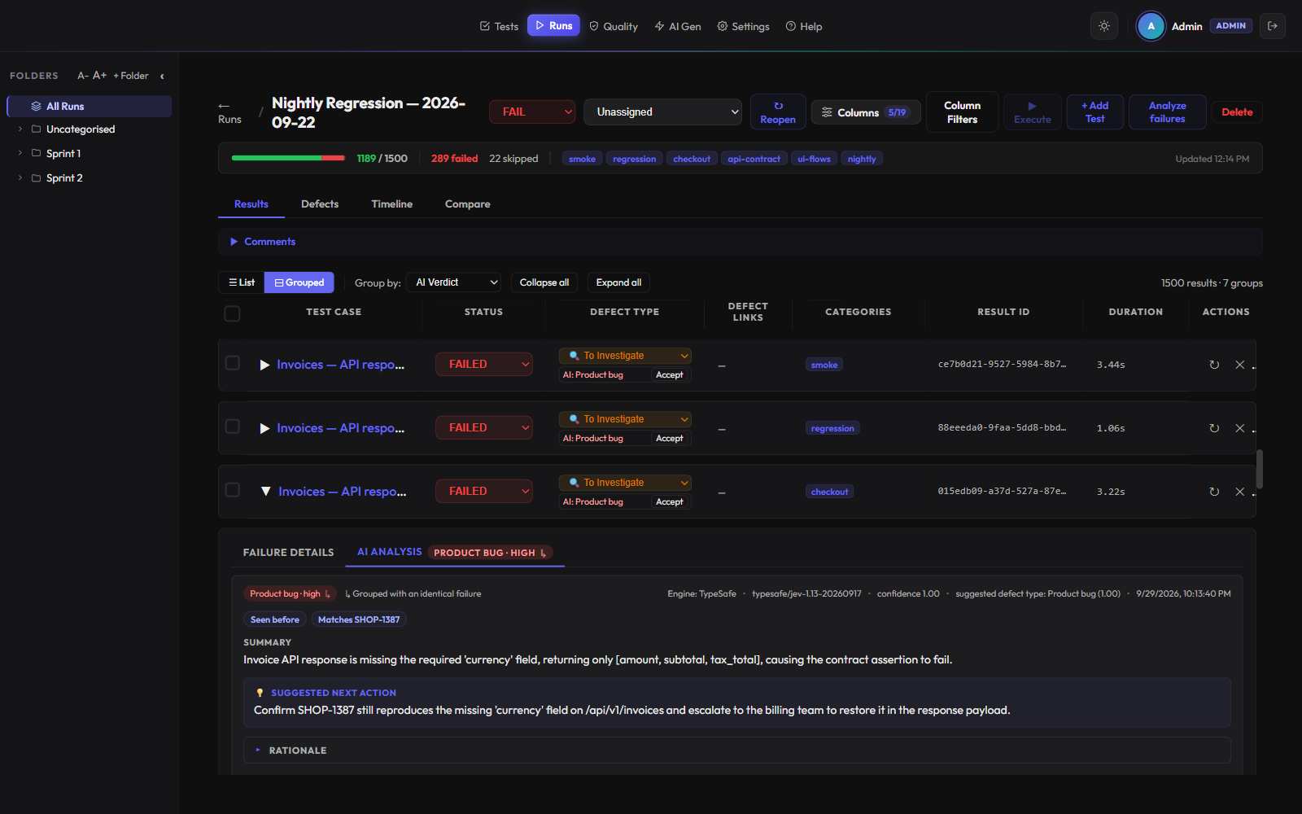
Task: Open the Group by AI Verdict dropdown
Action: click(456, 282)
